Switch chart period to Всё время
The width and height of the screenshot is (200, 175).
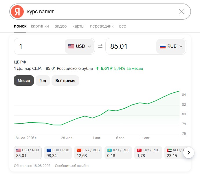pos(65,81)
